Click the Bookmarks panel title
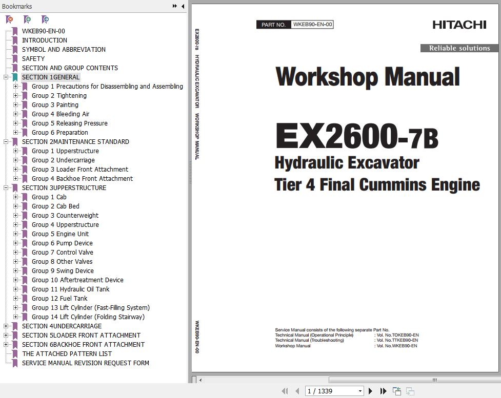Viewport: 501px width, 398px height. [x=17, y=6]
